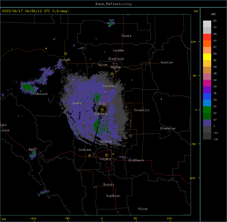Click the yellow diamond marker near Didsbury

click(102, 110)
